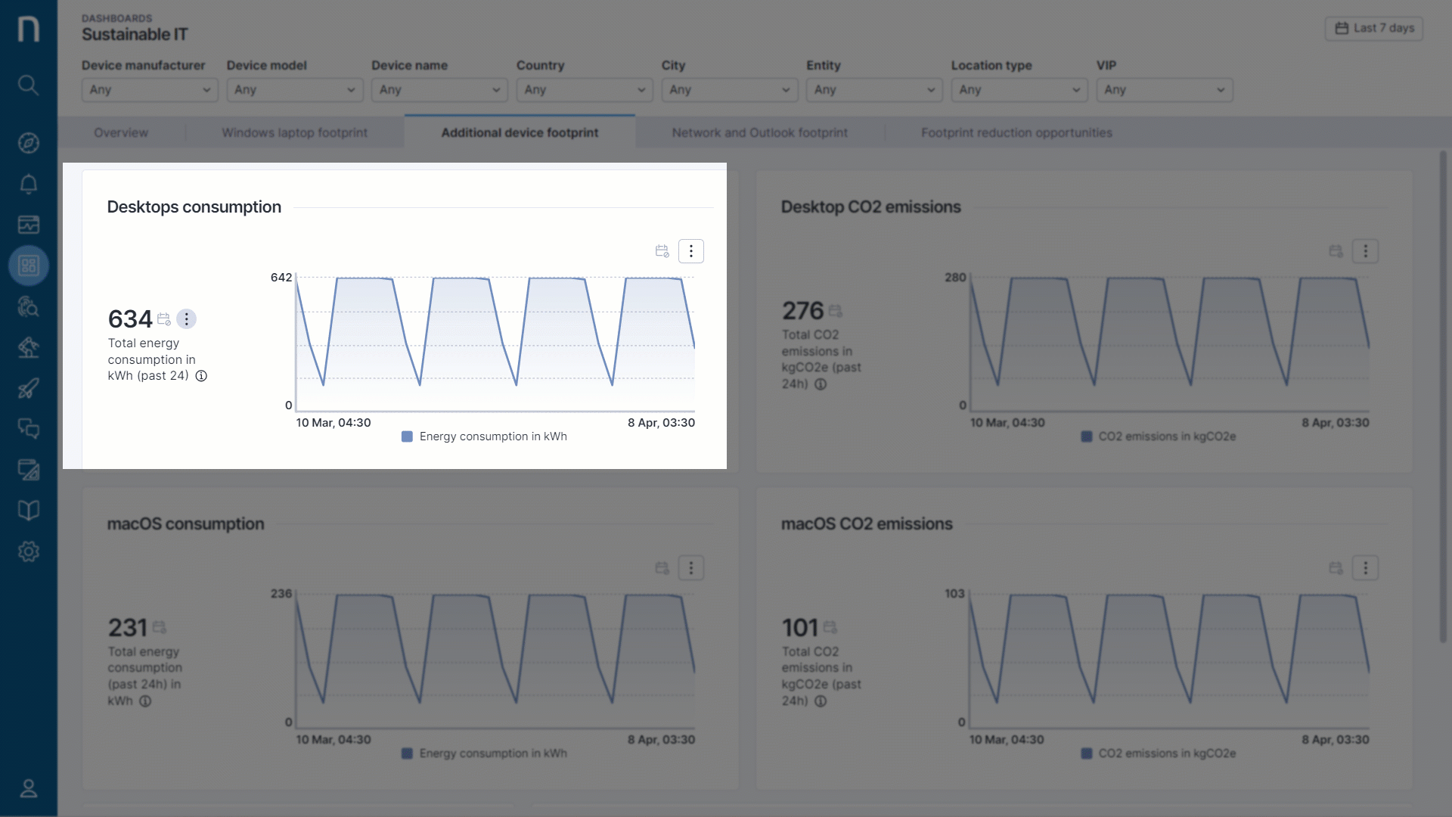Viewport: 1452px width, 817px height.
Task: Open the Country filter dropdown
Action: (x=584, y=90)
